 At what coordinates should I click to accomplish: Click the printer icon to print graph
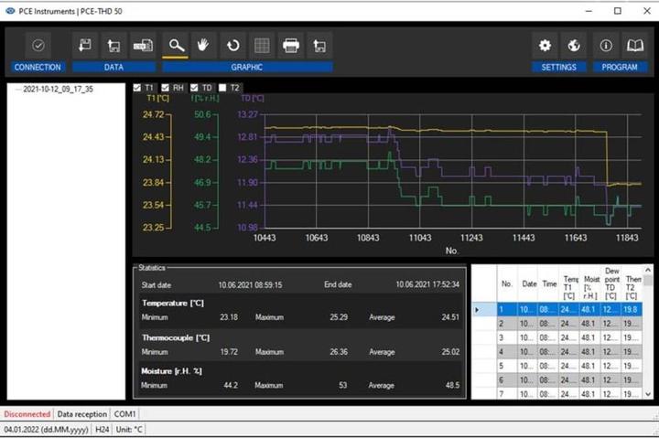pos(291,46)
